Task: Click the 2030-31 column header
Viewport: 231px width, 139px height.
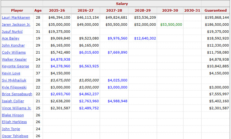Action: pyautogui.click(x=192, y=10)
